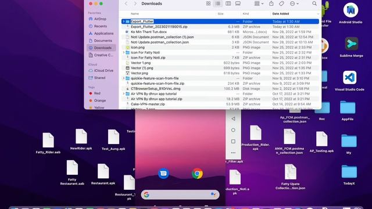Image resolution: width=372 pixels, height=209 pixels.
Task: Select Vector (1).png file
Action: [x=220, y=68]
